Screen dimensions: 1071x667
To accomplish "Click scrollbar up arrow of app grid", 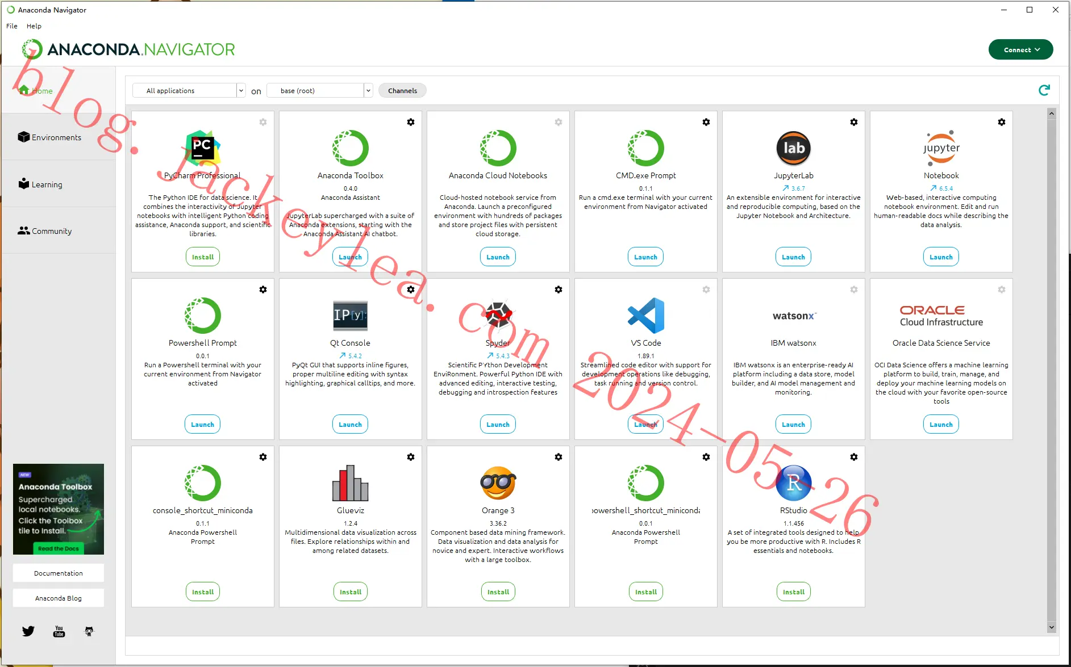I will 1052,114.
